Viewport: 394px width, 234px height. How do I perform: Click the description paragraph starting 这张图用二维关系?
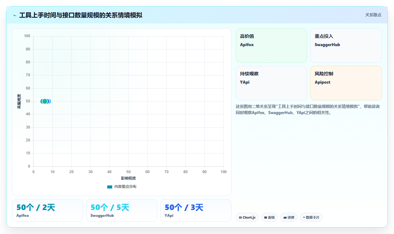pos(308,109)
